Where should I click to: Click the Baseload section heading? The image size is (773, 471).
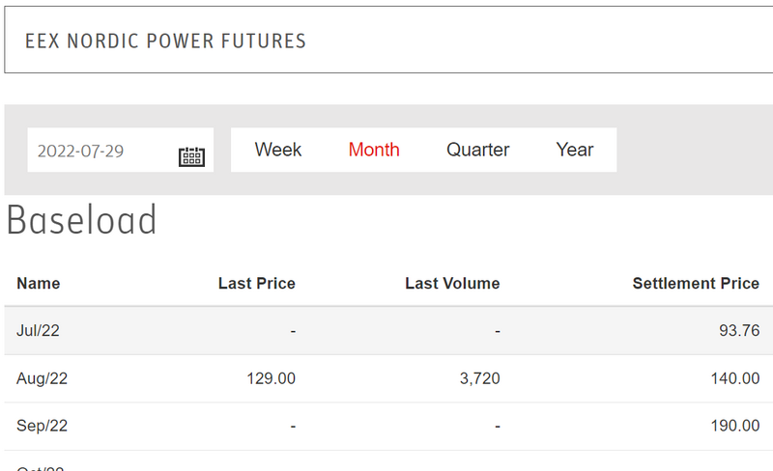[x=82, y=221]
